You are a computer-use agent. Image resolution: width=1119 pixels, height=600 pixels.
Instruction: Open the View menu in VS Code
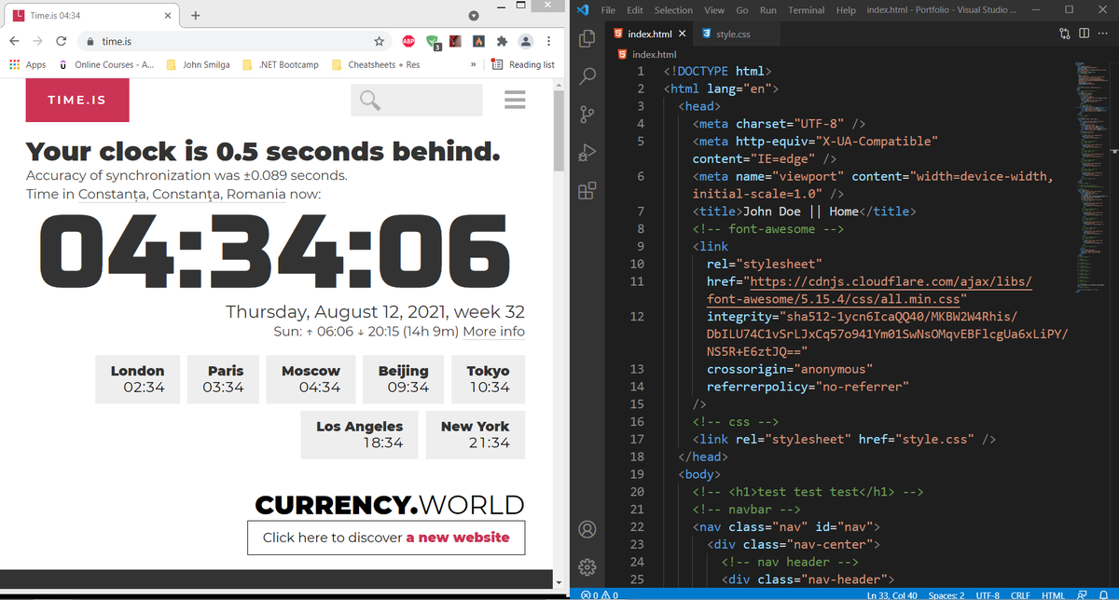(x=714, y=10)
